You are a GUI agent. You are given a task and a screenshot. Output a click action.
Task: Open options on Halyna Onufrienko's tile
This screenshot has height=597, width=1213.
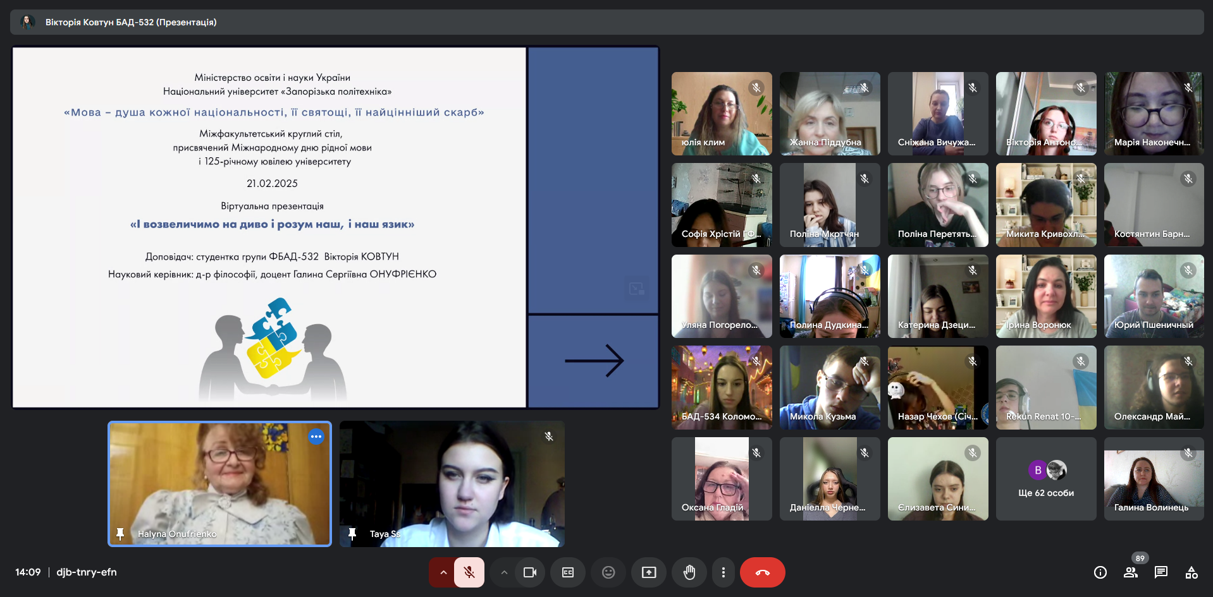coord(316,437)
